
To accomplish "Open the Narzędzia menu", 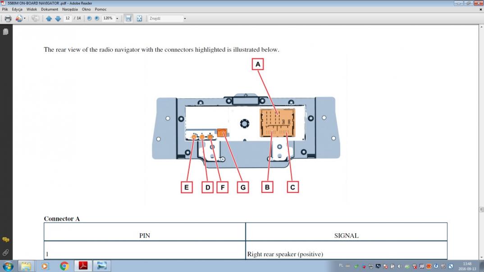I will [70, 9].
